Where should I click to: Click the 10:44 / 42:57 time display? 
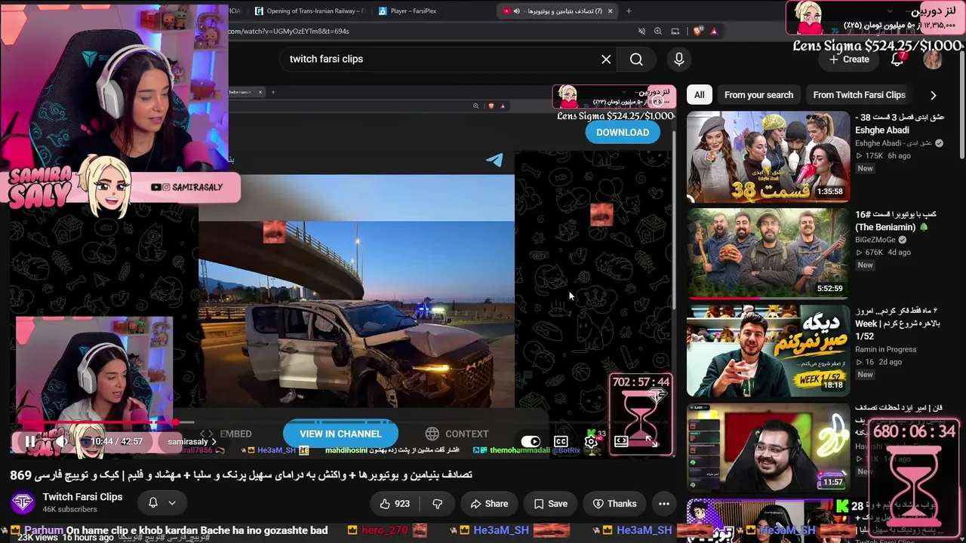click(117, 441)
